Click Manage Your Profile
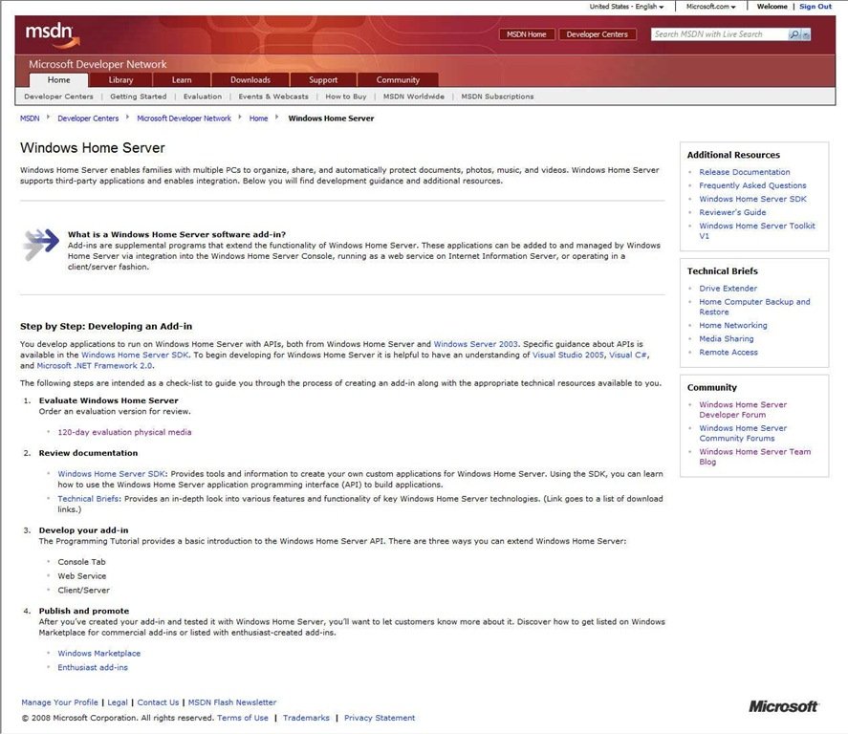Image resolution: width=848 pixels, height=734 pixels. coord(59,702)
